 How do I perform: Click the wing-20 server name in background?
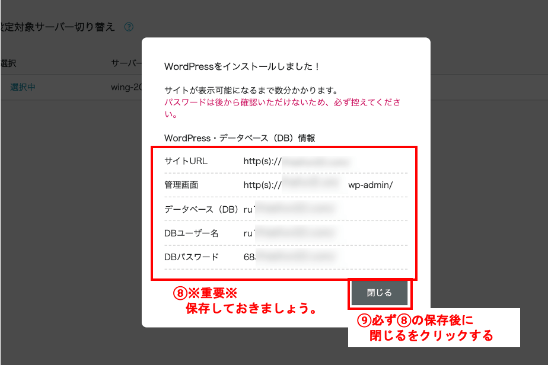126,87
